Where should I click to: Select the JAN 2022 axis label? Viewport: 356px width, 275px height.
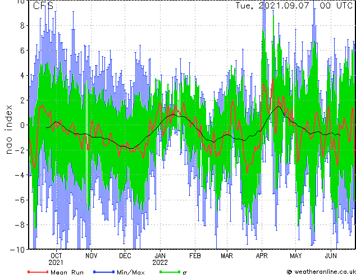(160, 259)
